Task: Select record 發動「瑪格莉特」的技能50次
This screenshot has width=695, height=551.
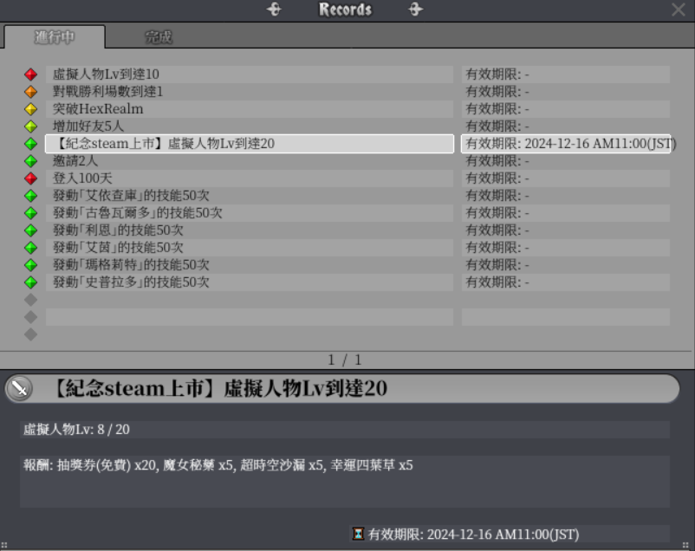Action: (x=250, y=264)
